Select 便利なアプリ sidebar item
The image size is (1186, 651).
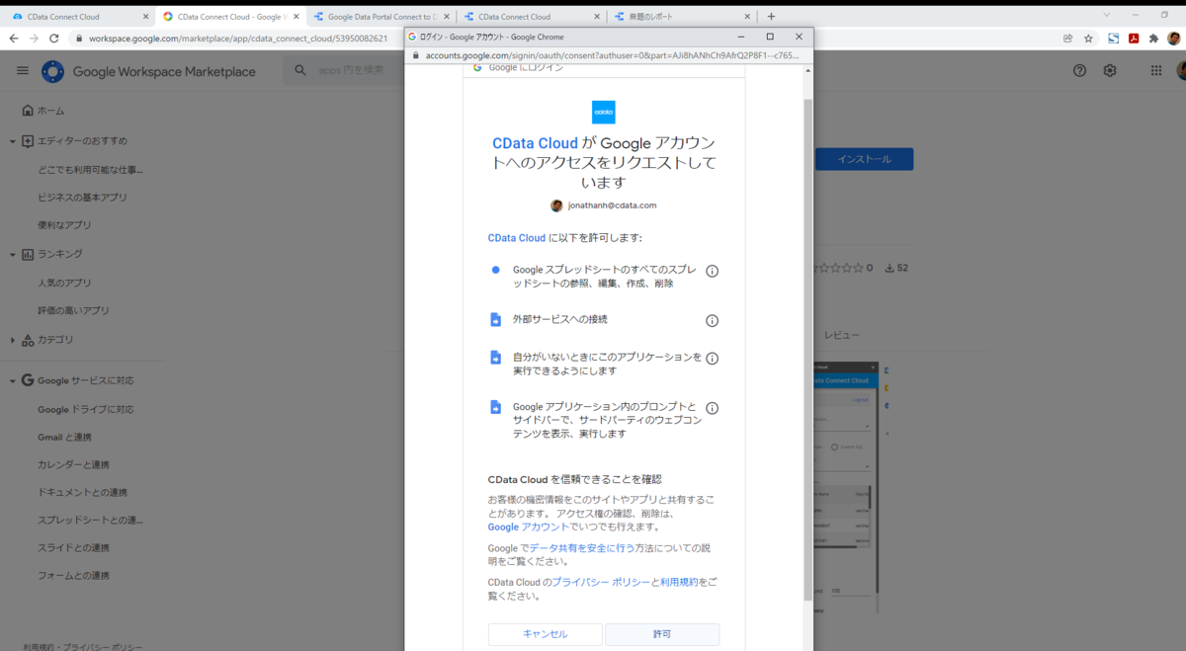coord(64,224)
